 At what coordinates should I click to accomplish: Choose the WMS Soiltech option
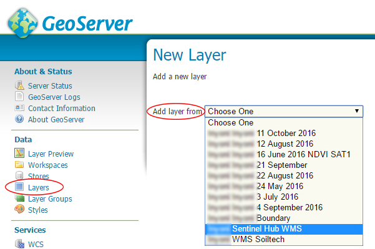click(x=284, y=239)
